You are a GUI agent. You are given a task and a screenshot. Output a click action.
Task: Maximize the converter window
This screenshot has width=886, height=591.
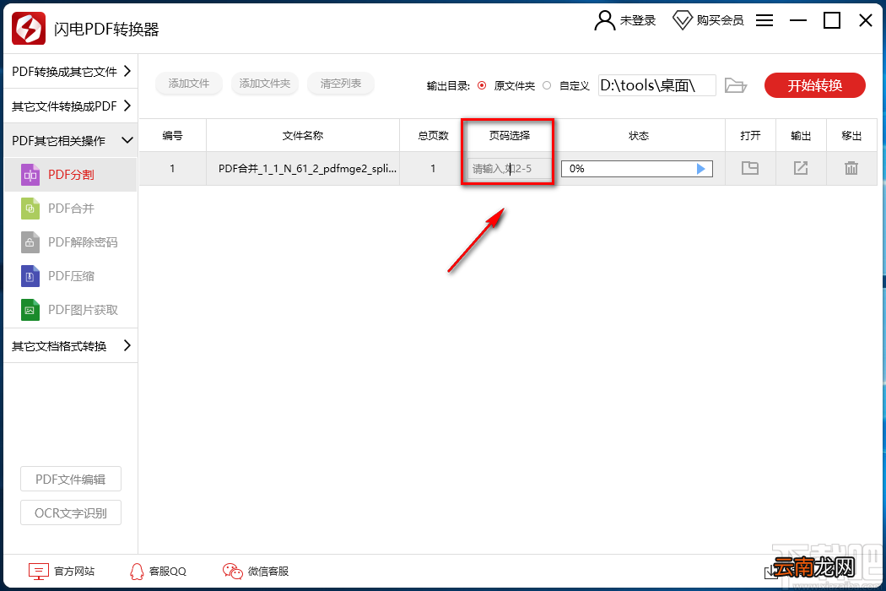(832, 20)
